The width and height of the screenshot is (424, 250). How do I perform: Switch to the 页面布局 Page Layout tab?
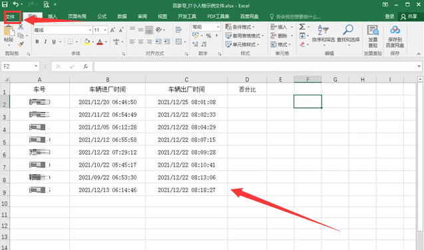click(x=77, y=17)
